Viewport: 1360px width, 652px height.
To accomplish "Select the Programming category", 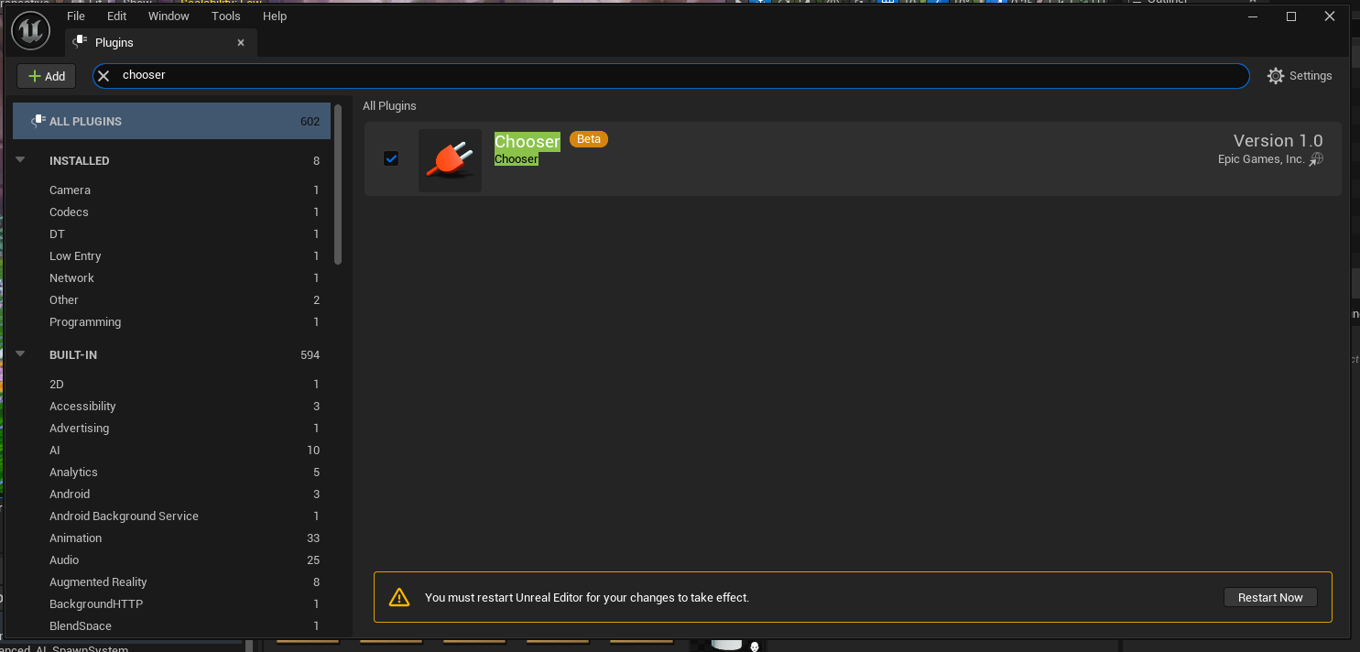I will [171, 321].
